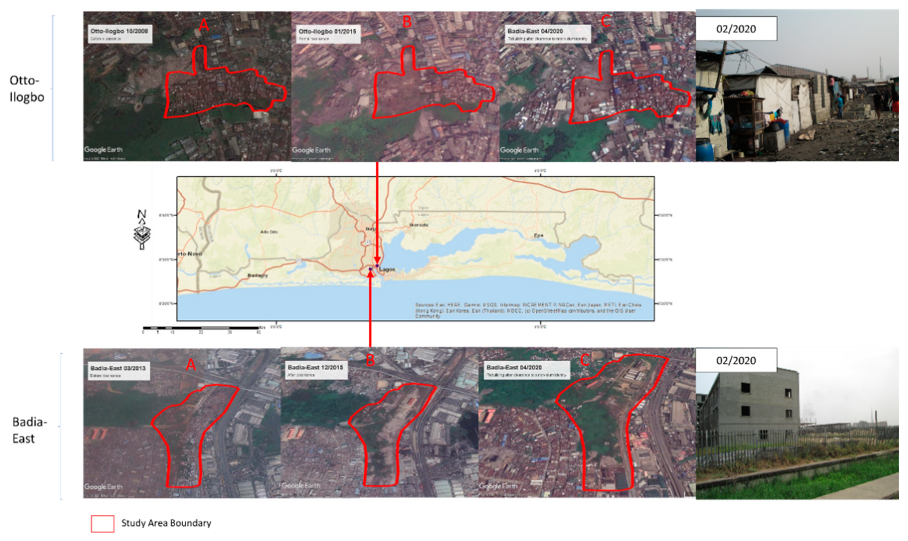Click the Ikorodu label on the map
This screenshot has width=908, height=541.
[419, 225]
